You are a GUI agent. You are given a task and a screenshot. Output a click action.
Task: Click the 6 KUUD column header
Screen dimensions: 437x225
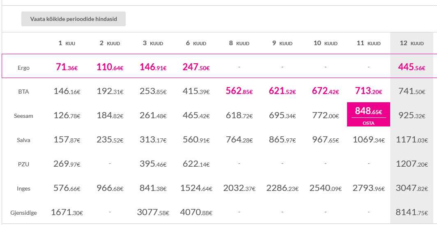(x=196, y=43)
